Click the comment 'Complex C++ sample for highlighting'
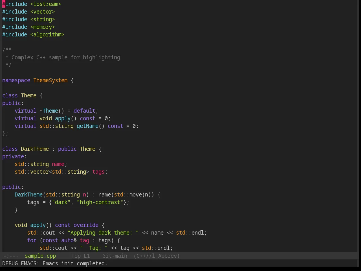 [x=66, y=57]
